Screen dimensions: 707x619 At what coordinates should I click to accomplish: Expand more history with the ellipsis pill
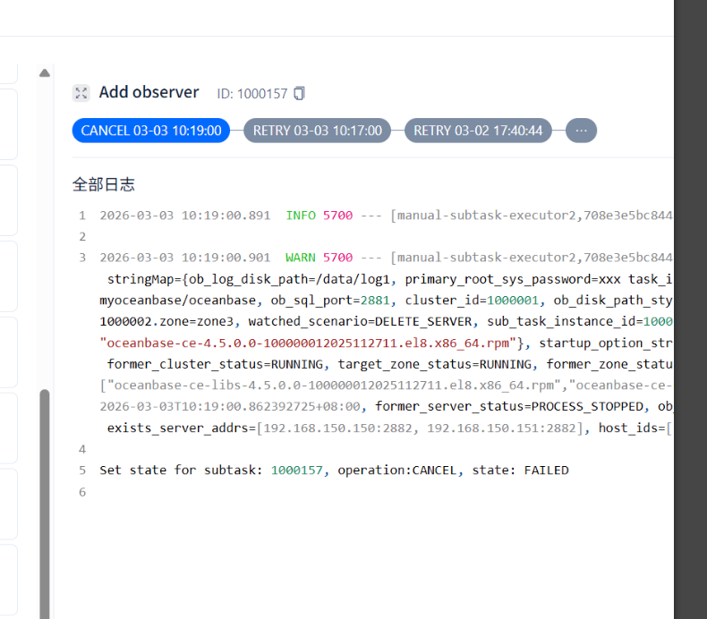click(x=581, y=131)
